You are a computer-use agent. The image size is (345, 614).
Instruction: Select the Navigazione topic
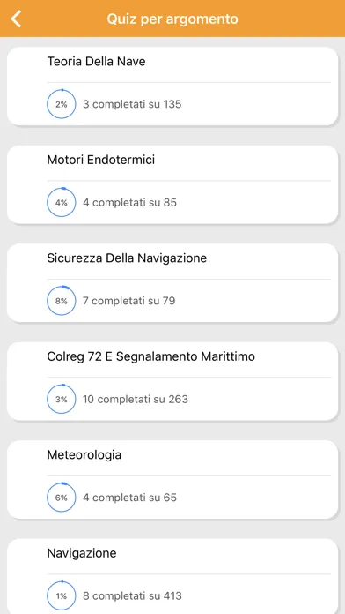pyautogui.click(x=172, y=576)
